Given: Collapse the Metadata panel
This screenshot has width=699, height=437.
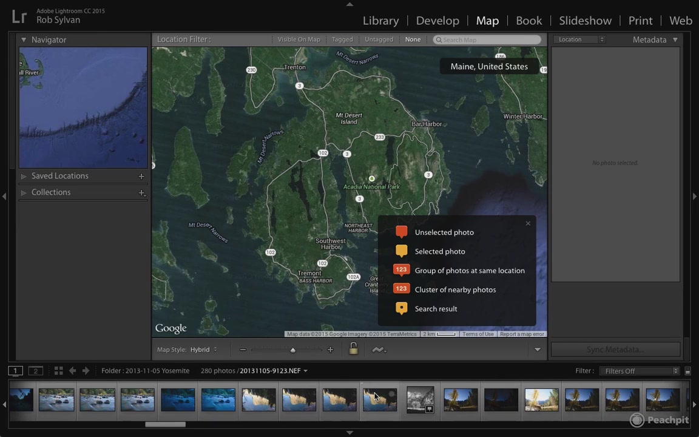Looking at the screenshot, I should [x=675, y=39].
